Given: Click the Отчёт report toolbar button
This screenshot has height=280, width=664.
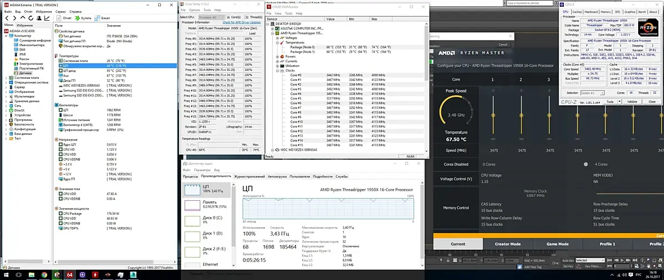Looking at the screenshot, I should click(x=64, y=18).
